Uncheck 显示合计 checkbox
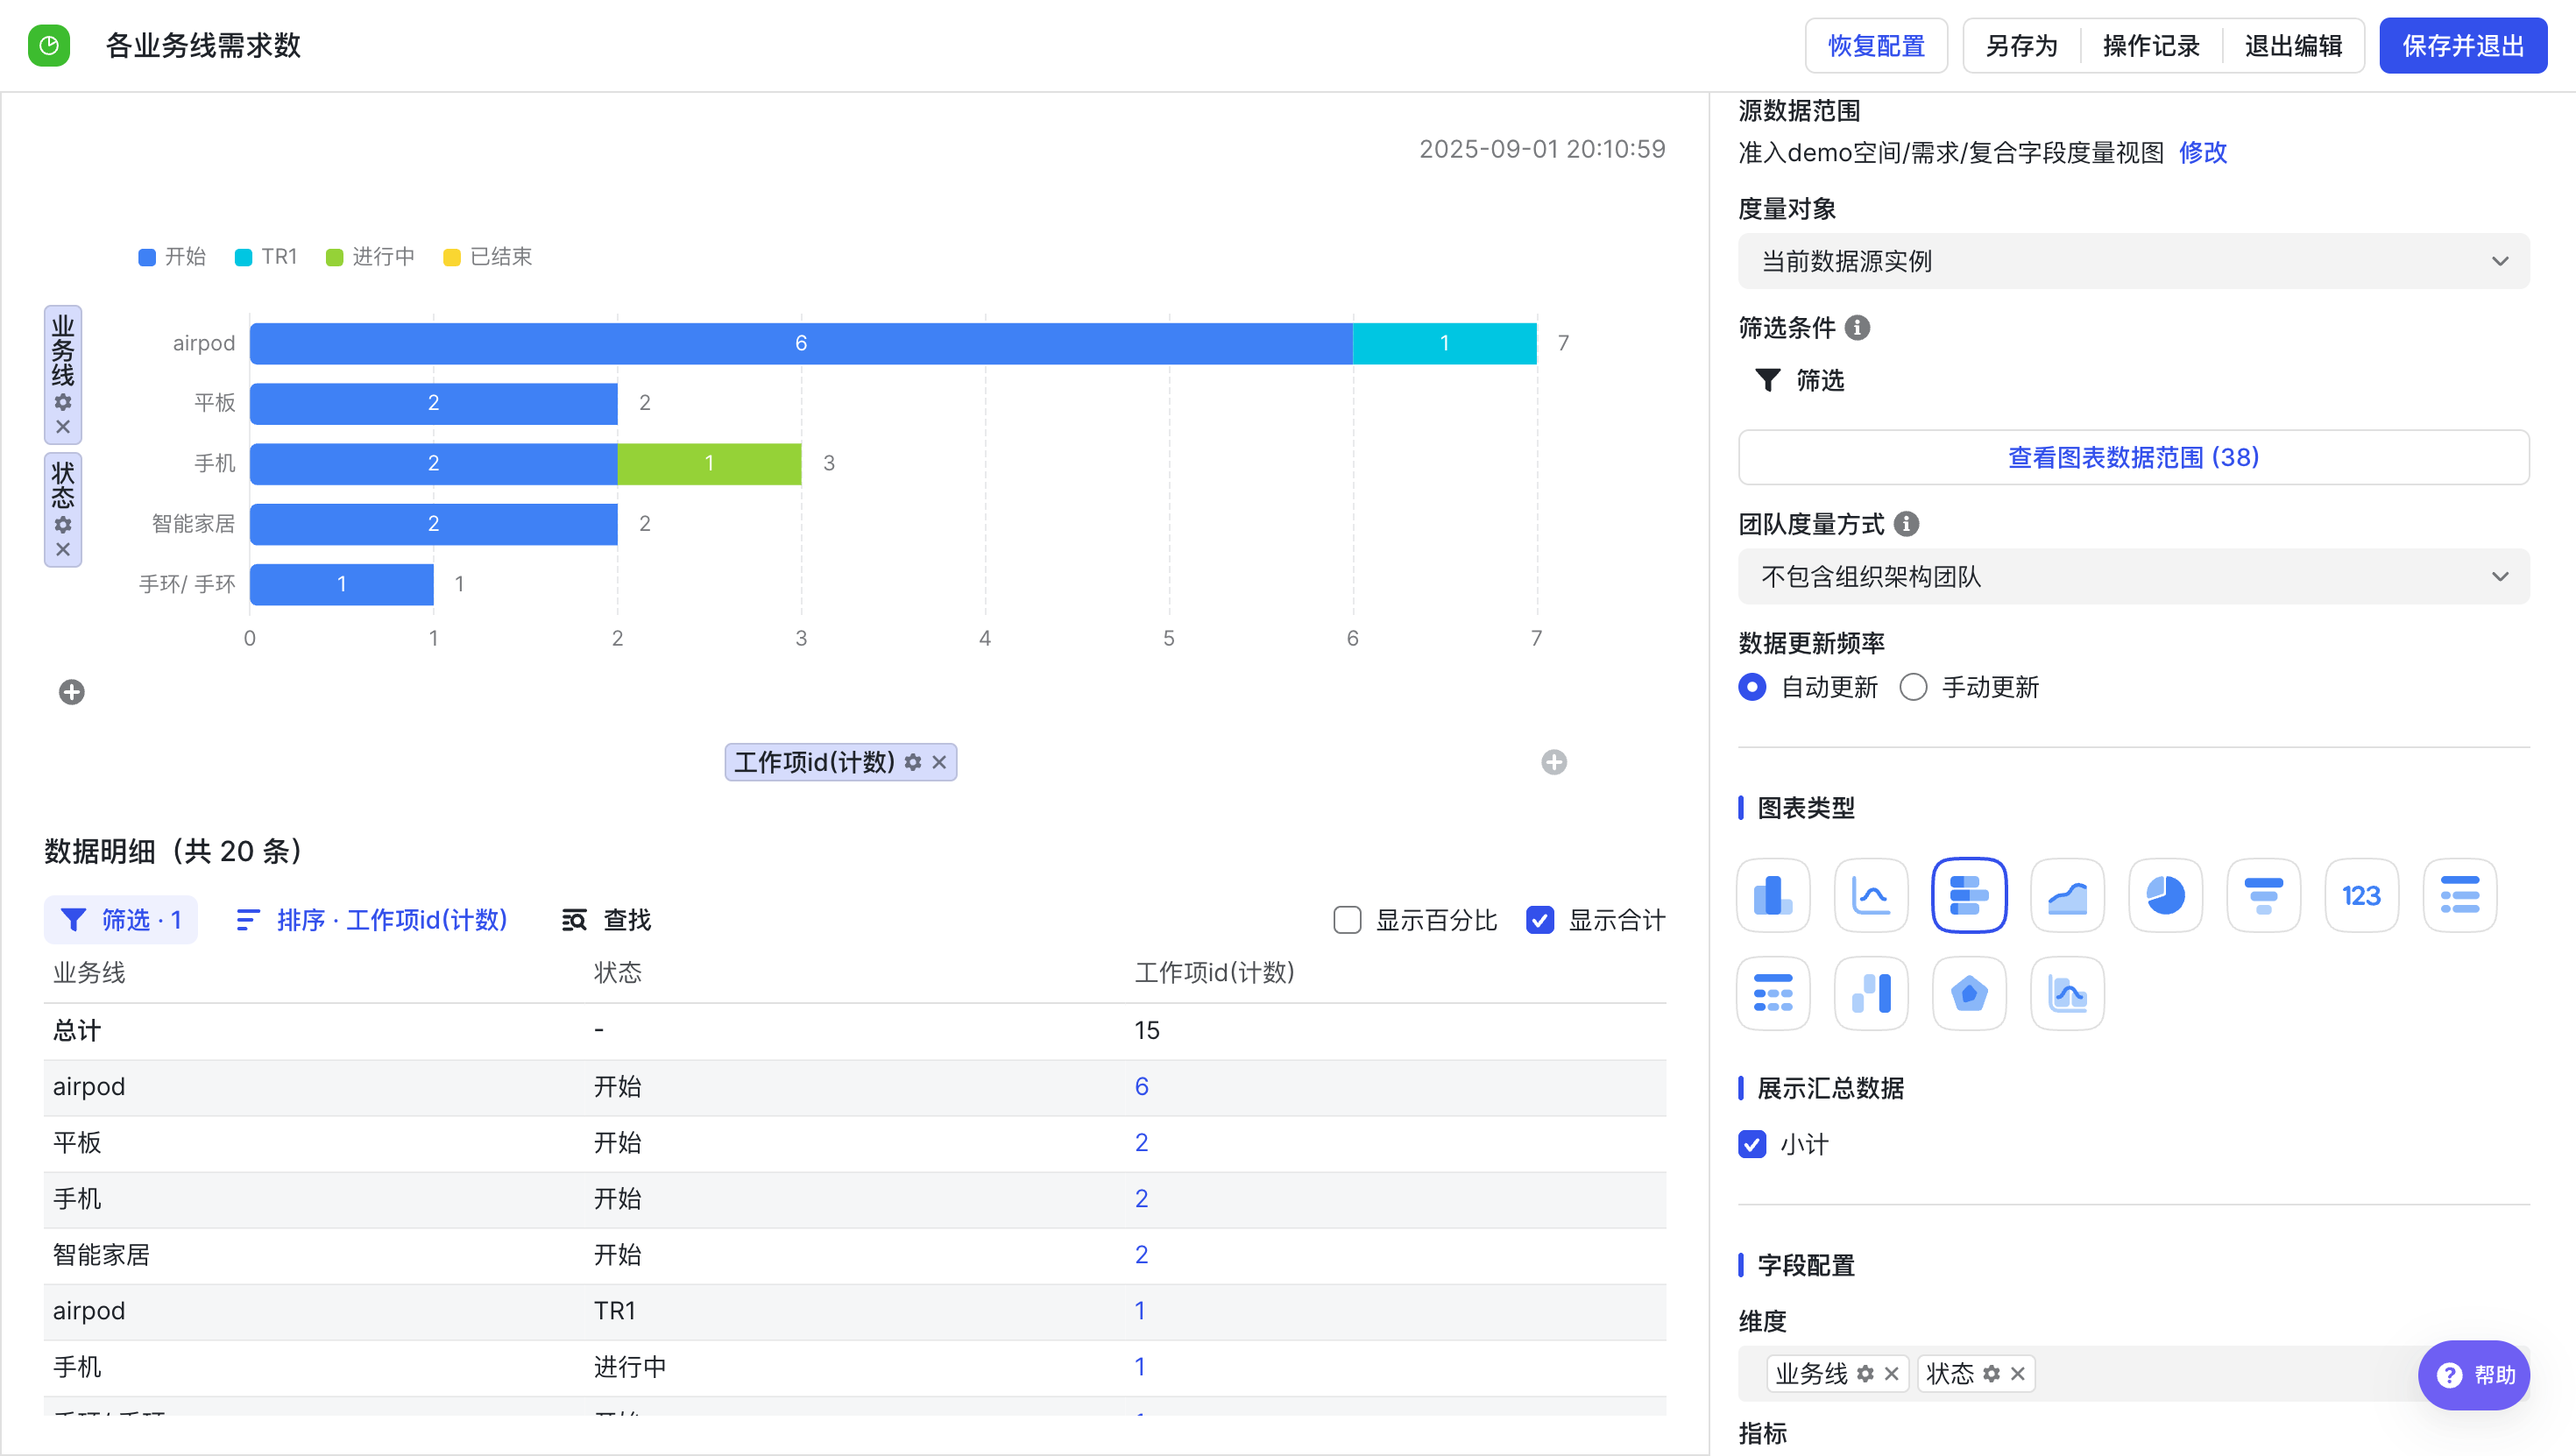Viewport: 2576px width, 1456px height. [1540, 920]
